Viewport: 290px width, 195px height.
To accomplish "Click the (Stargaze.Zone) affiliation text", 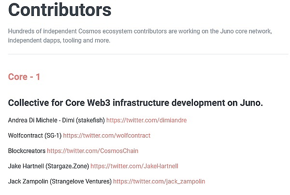I will 67,166.
